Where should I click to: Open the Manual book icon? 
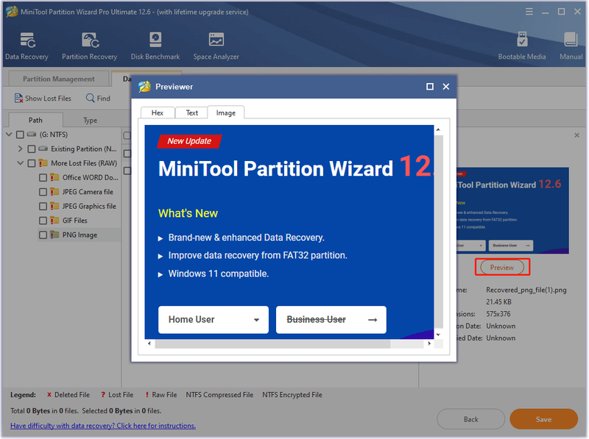(x=571, y=40)
